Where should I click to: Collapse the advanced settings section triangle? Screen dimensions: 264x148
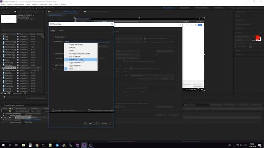pos(54,65)
